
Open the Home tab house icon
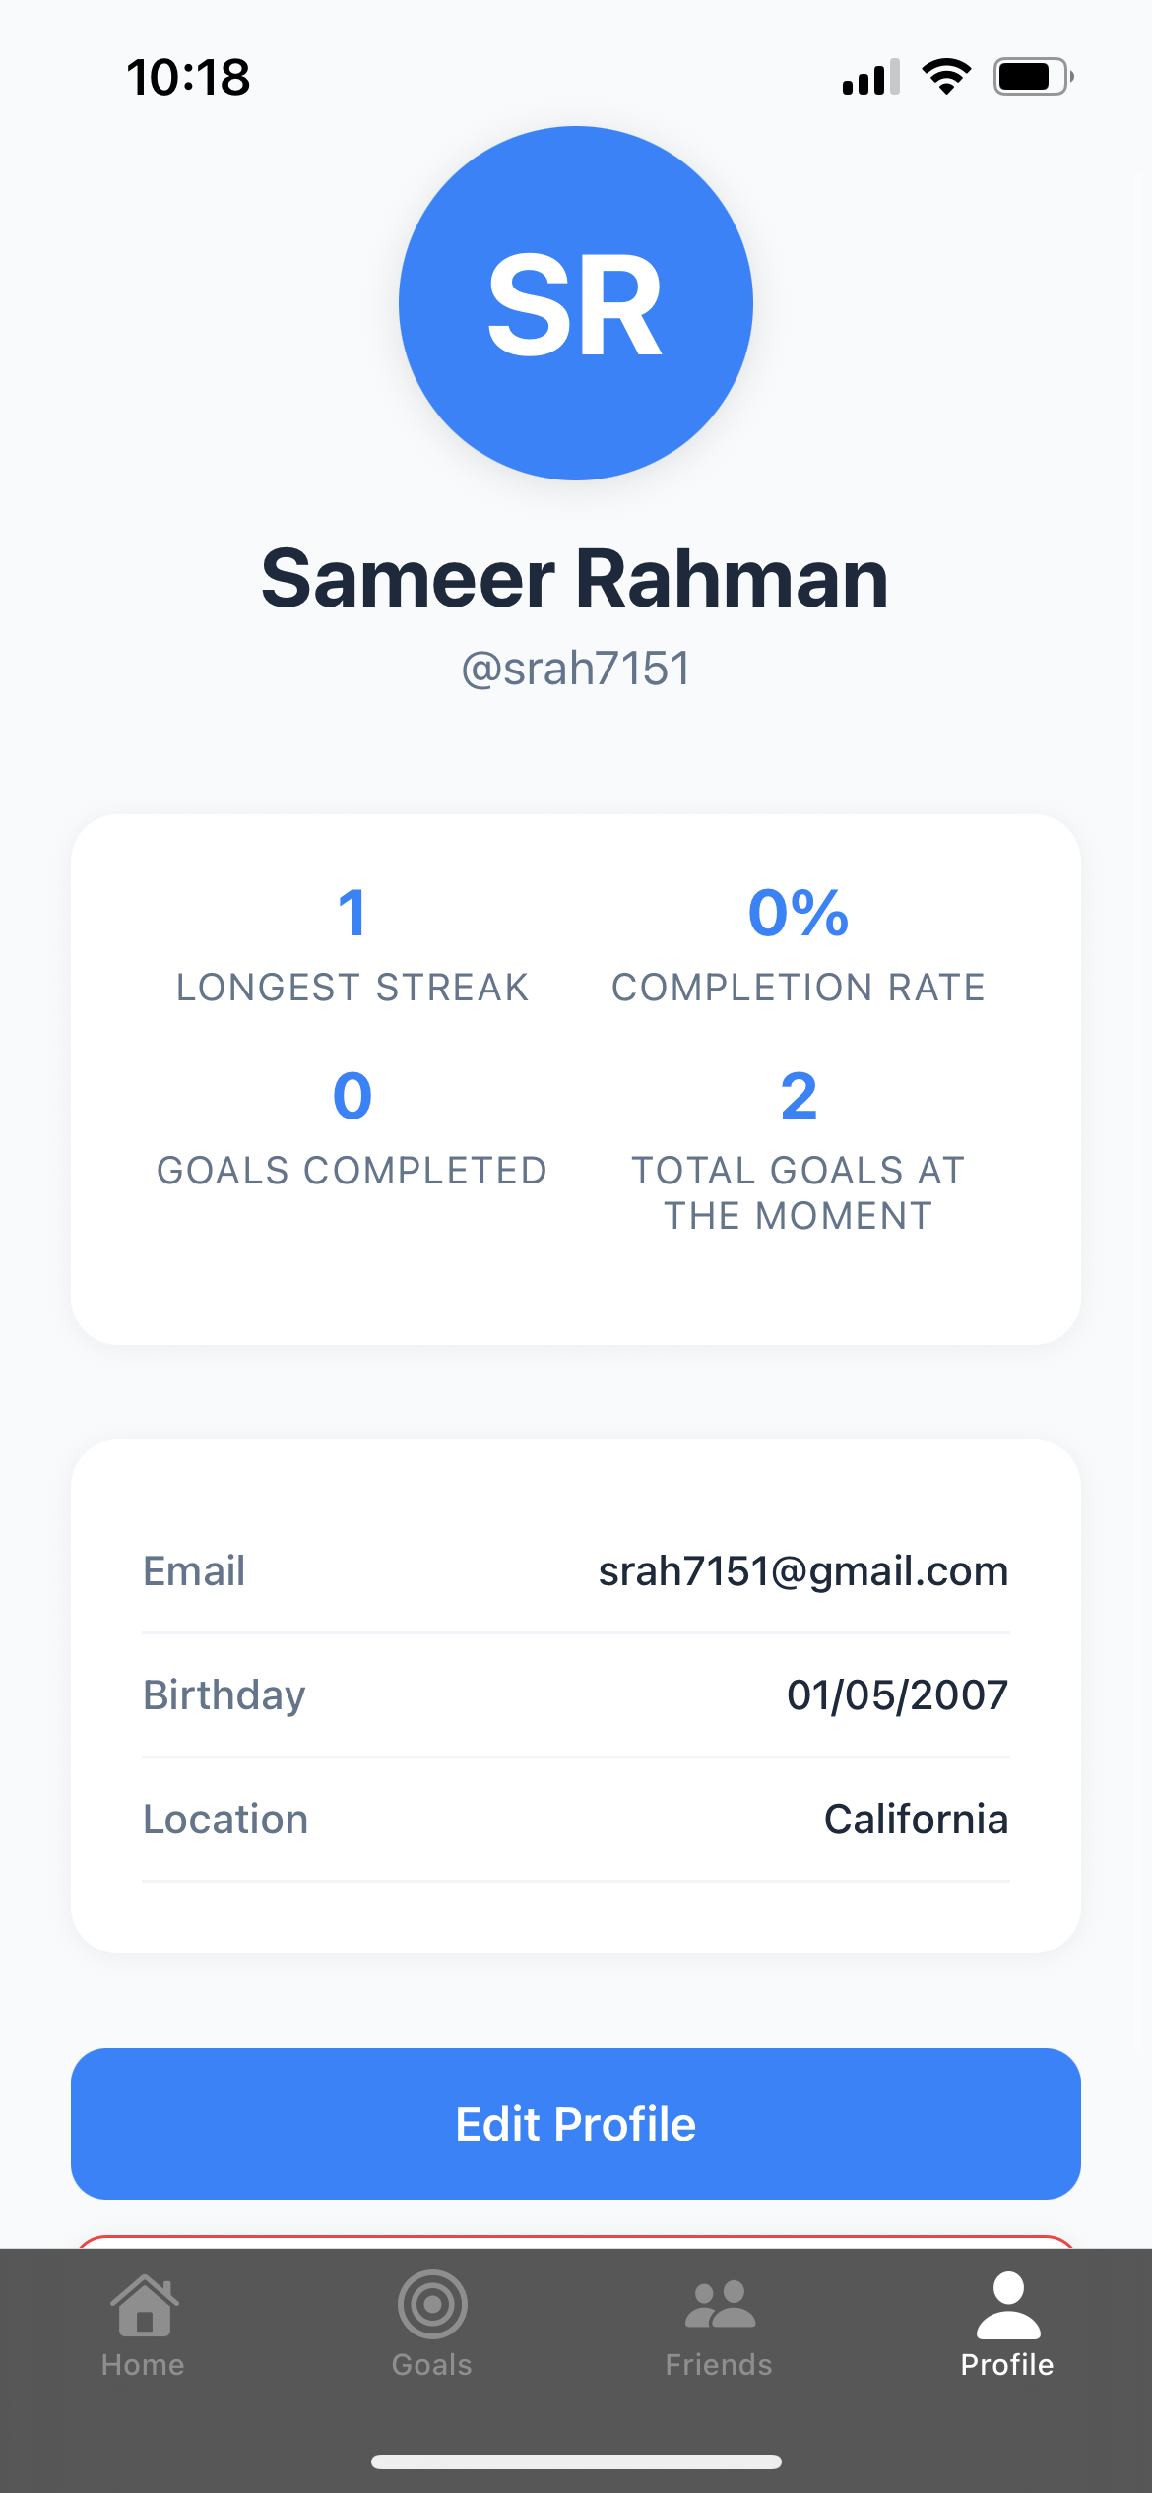click(x=144, y=2305)
